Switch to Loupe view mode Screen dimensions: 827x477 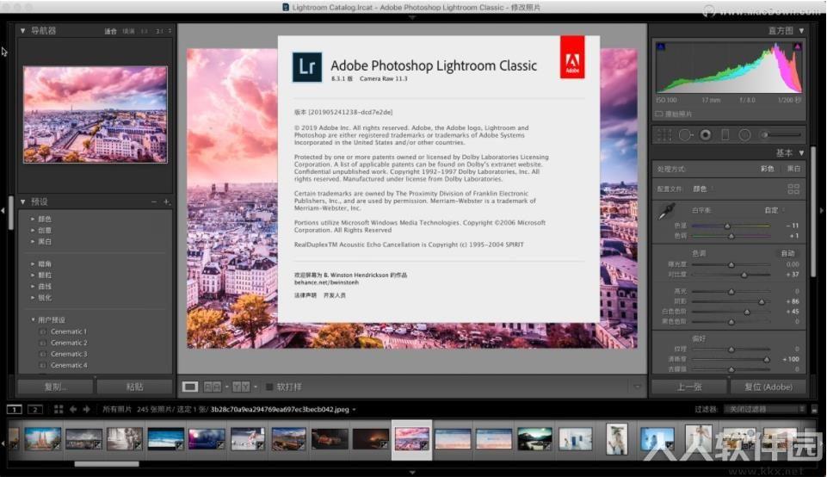(190, 387)
